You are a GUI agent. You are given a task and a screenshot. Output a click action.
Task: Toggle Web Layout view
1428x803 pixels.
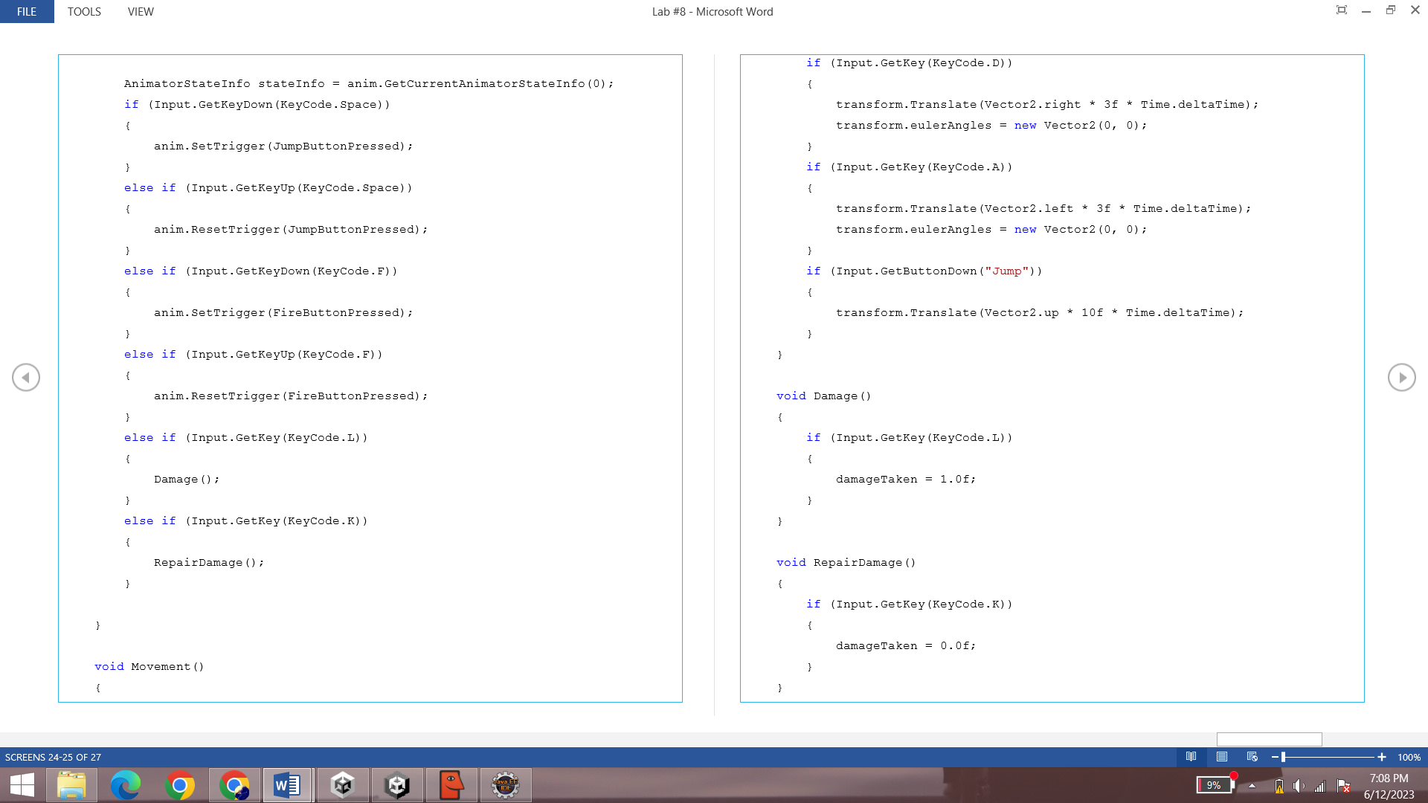point(1253,757)
